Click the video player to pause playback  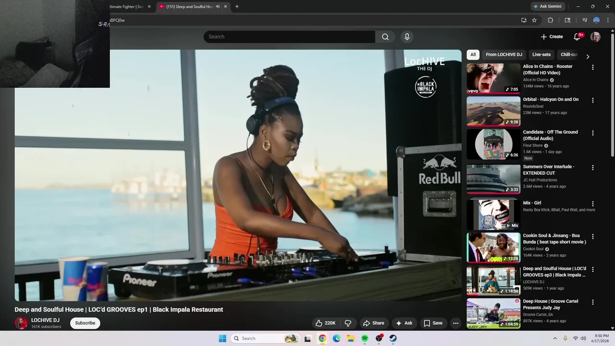click(x=238, y=175)
